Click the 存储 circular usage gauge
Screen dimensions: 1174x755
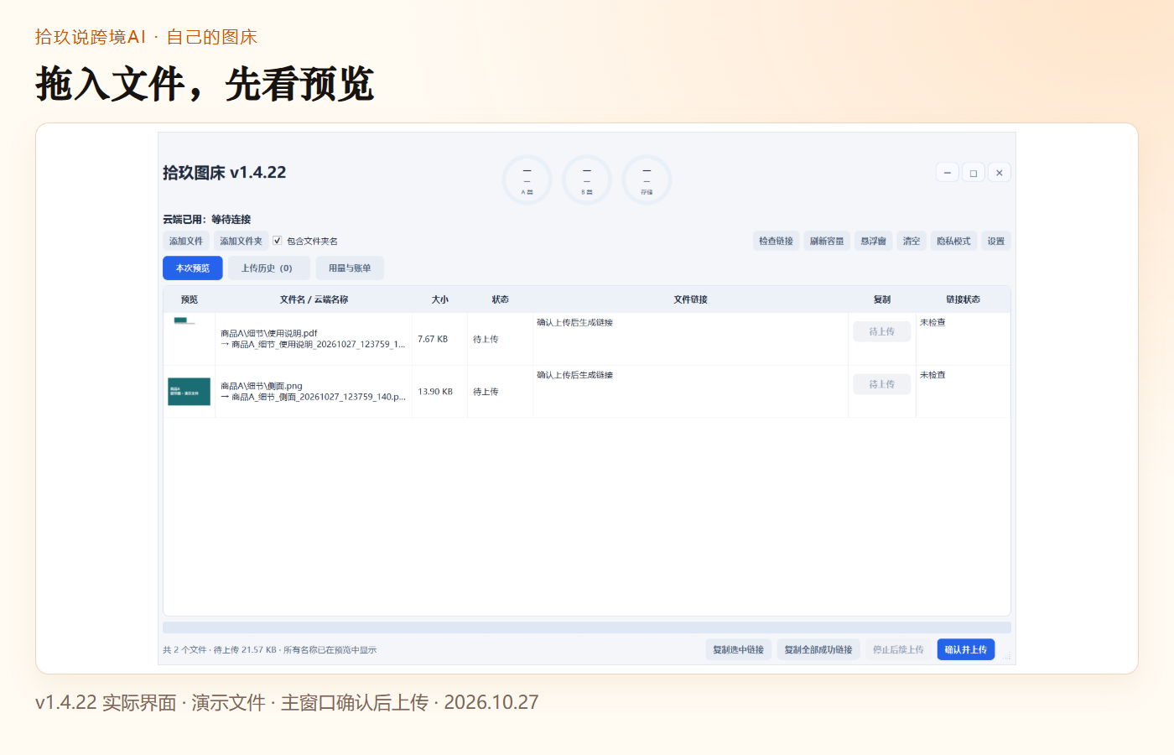coord(647,180)
